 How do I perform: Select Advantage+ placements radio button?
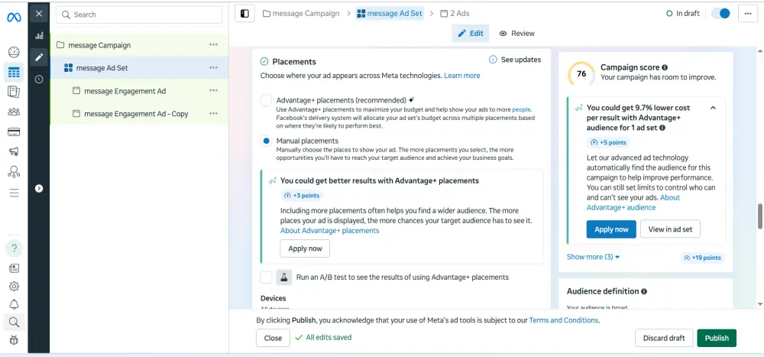point(266,100)
